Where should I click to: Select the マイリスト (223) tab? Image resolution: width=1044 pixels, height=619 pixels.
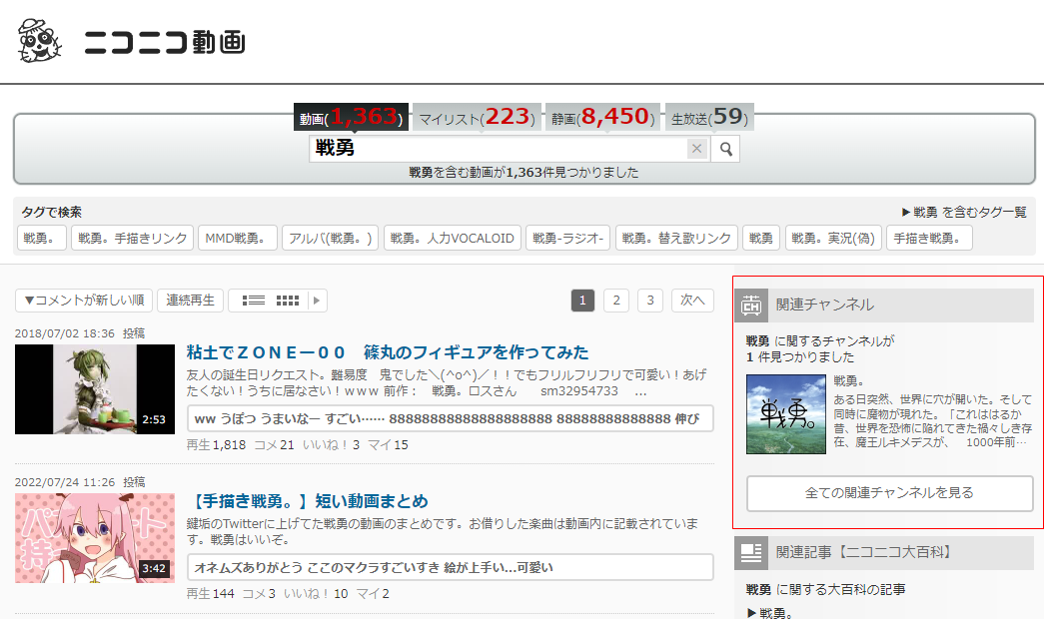[477, 117]
